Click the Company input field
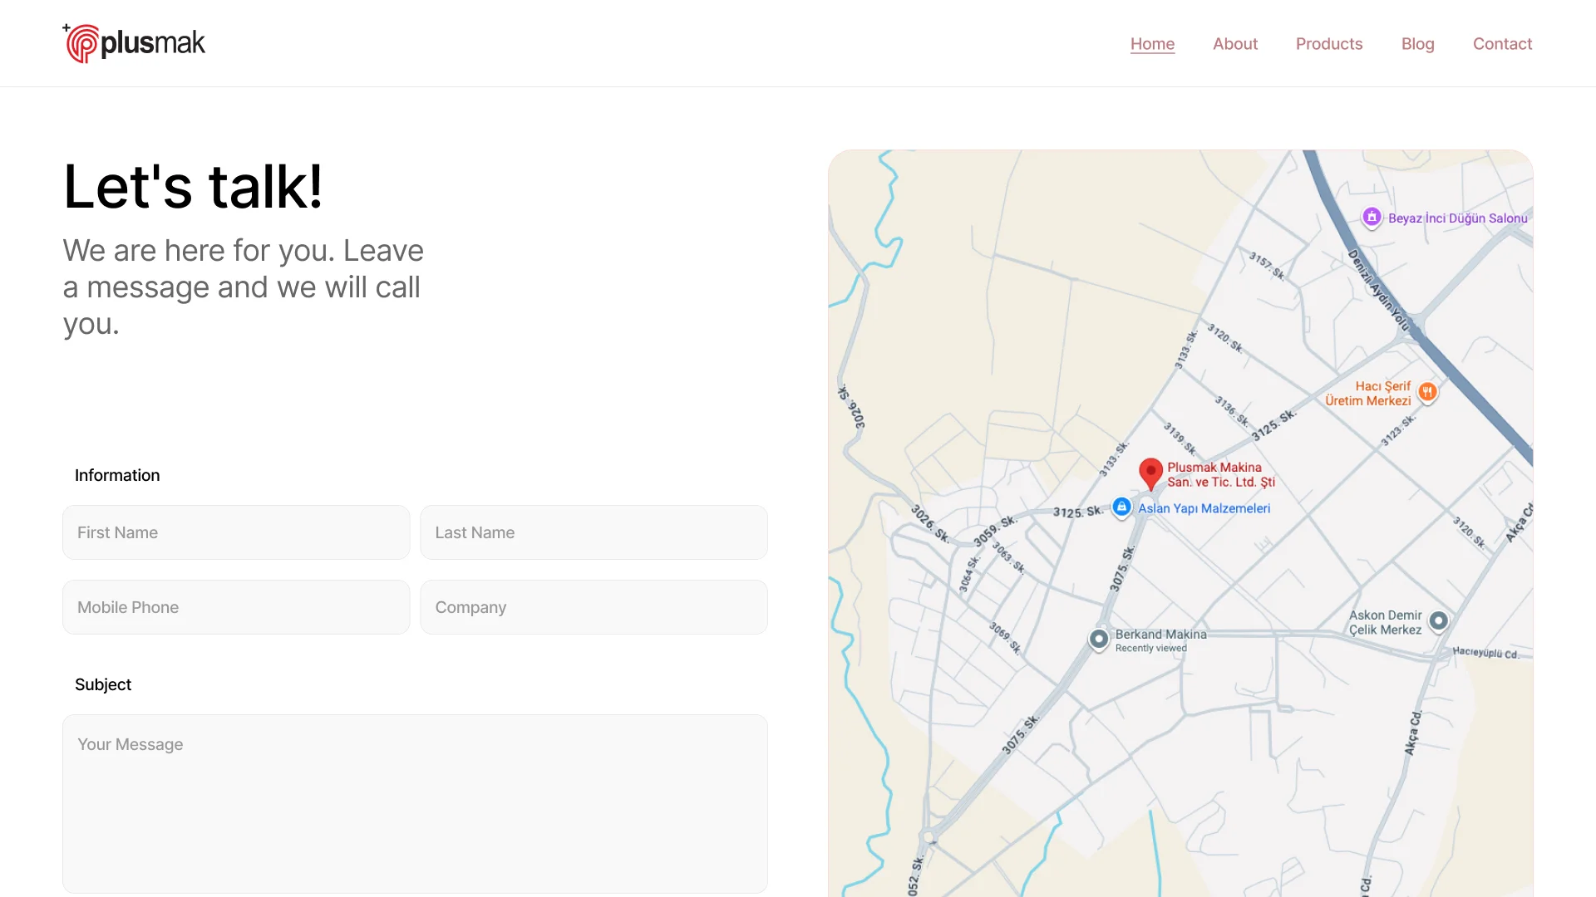This screenshot has height=897, width=1596. (x=594, y=607)
